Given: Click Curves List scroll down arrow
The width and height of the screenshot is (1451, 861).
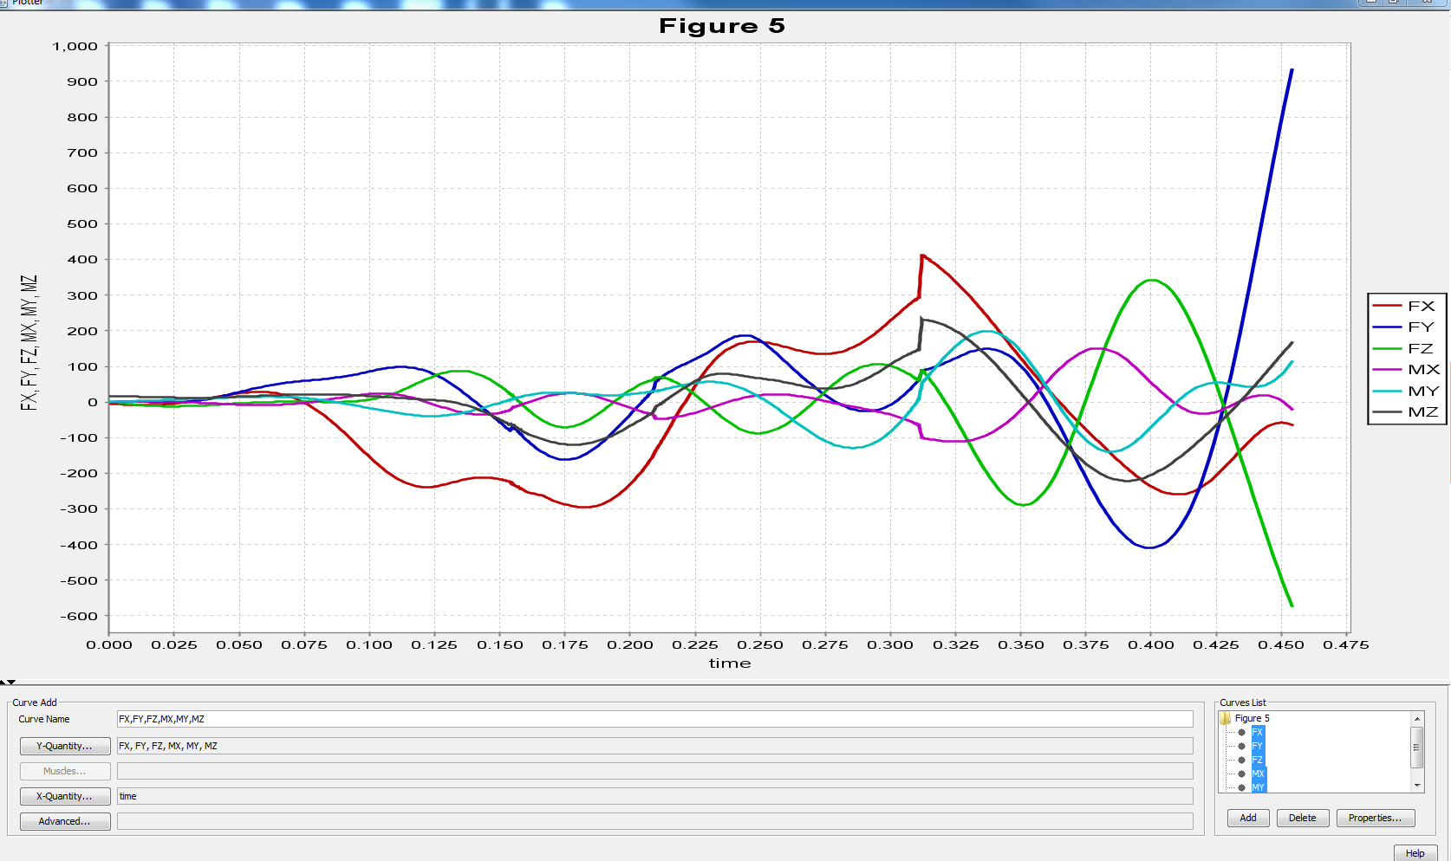Looking at the screenshot, I should pos(1418,786).
